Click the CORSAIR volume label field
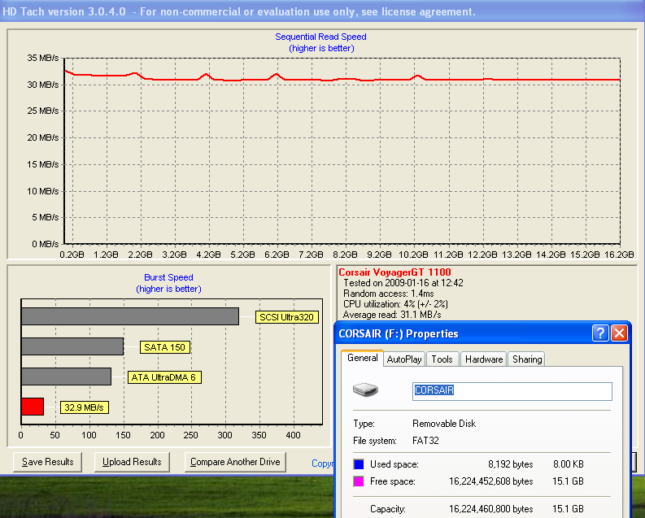The width and height of the screenshot is (645, 518). 512,391
